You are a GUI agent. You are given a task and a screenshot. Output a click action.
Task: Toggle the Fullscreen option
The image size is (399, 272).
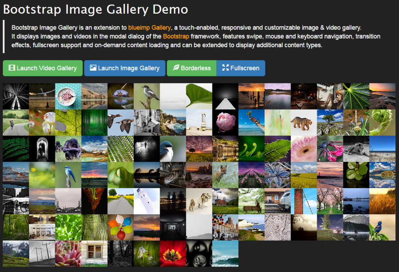pyautogui.click(x=240, y=68)
